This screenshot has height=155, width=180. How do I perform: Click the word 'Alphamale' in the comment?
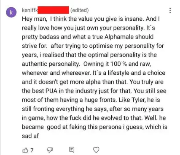119,37
